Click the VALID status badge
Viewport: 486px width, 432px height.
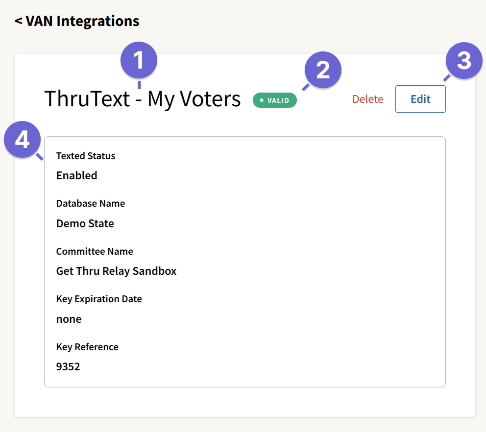(x=275, y=100)
